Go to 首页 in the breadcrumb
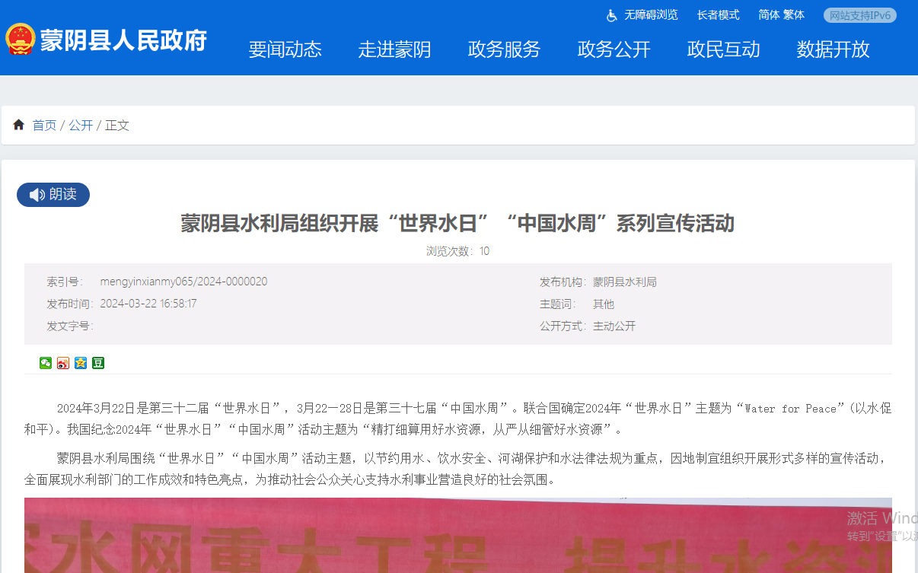This screenshot has height=573, width=918. tap(44, 126)
